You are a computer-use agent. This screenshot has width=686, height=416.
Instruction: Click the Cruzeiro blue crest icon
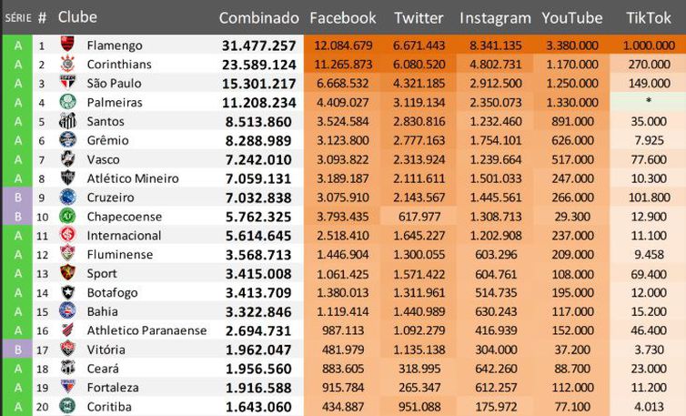[66, 198]
